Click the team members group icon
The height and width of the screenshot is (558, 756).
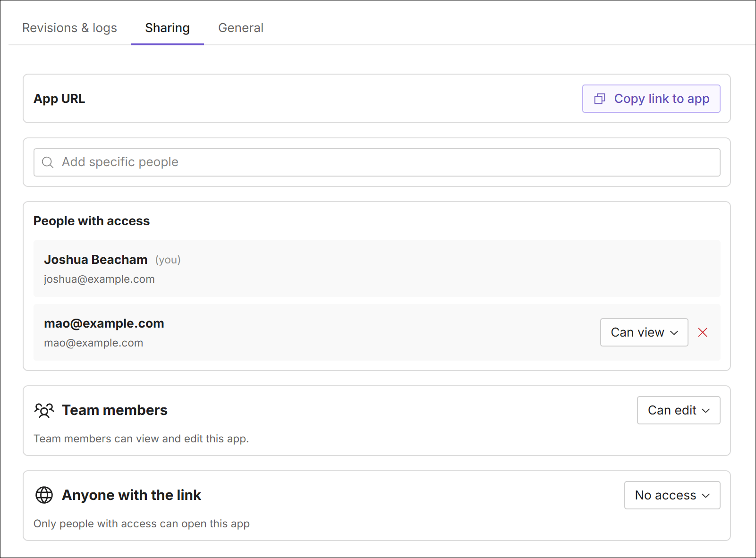(x=44, y=410)
